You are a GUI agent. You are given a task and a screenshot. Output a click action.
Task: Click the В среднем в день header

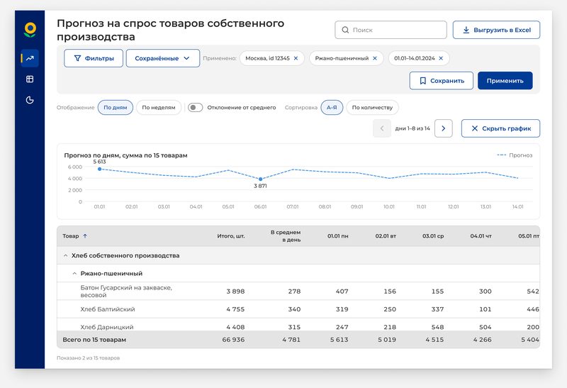[x=286, y=236]
